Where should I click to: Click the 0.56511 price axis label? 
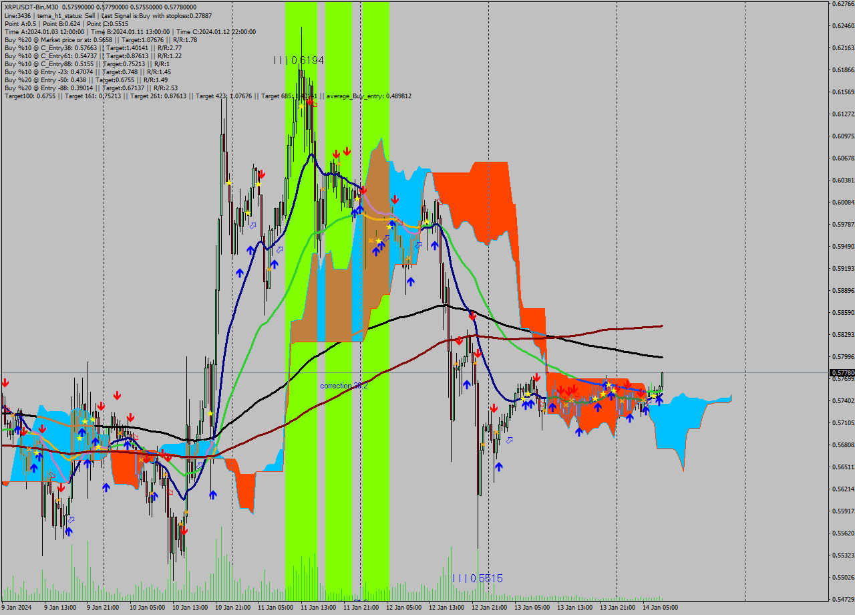coord(843,467)
